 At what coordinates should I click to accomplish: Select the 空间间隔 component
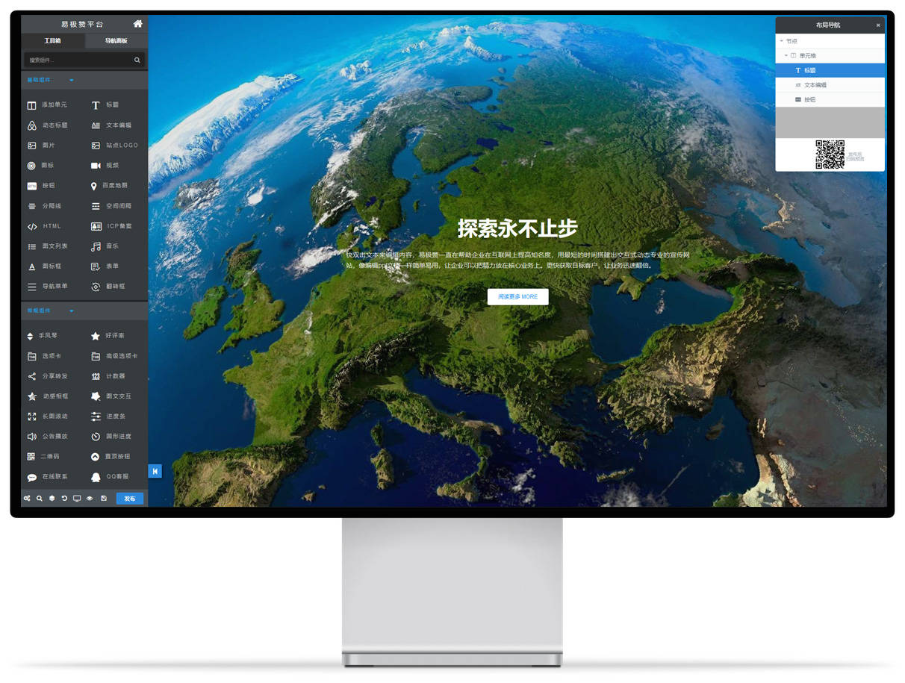(111, 206)
